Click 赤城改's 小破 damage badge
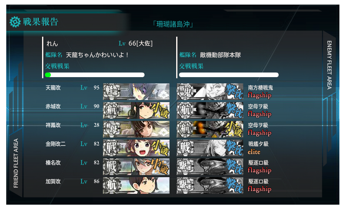Screen dimensions: 344x208 click(161, 110)
